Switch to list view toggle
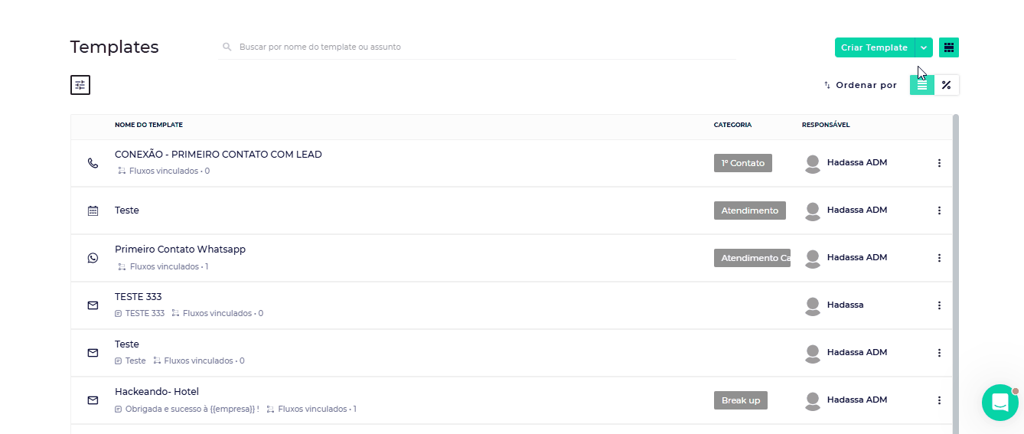The height and width of the screenshot is (434, 1024). pos(922,85)
